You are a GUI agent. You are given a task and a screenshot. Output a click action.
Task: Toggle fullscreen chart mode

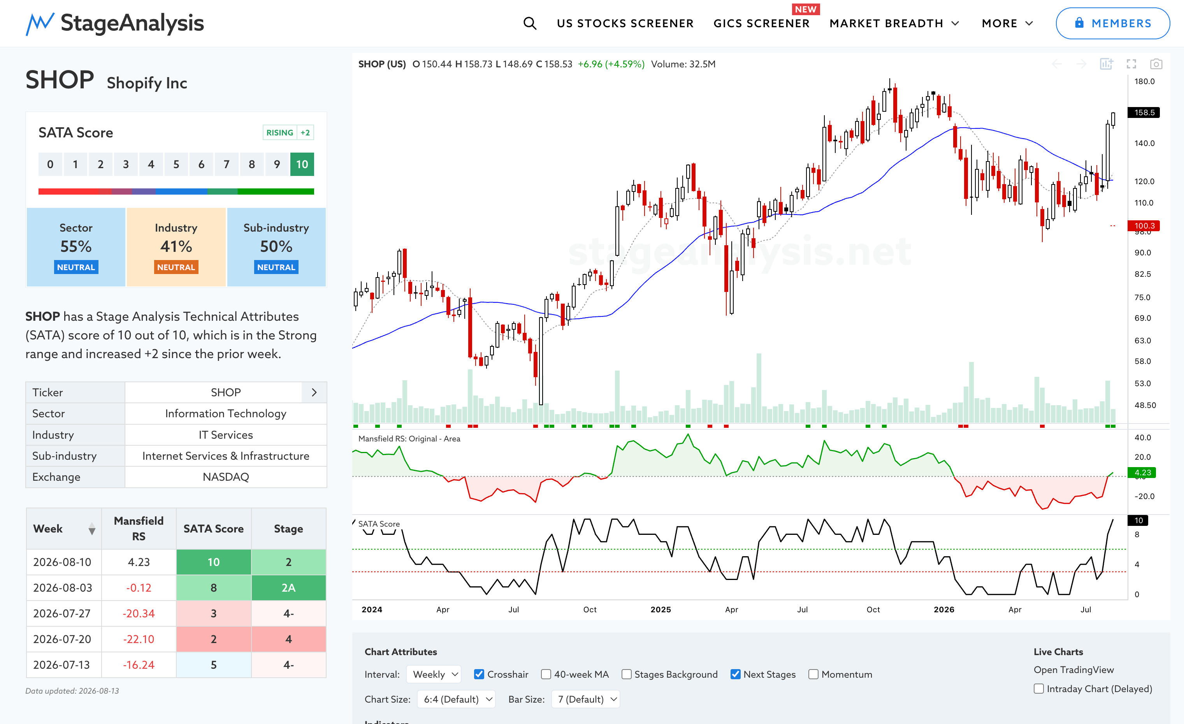pyautogui.click(x=1131, y=64)
